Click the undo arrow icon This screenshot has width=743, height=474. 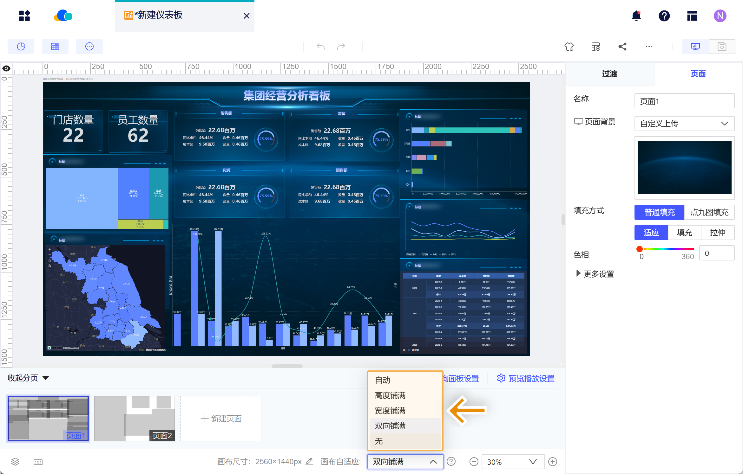click(x=320, y=47)
